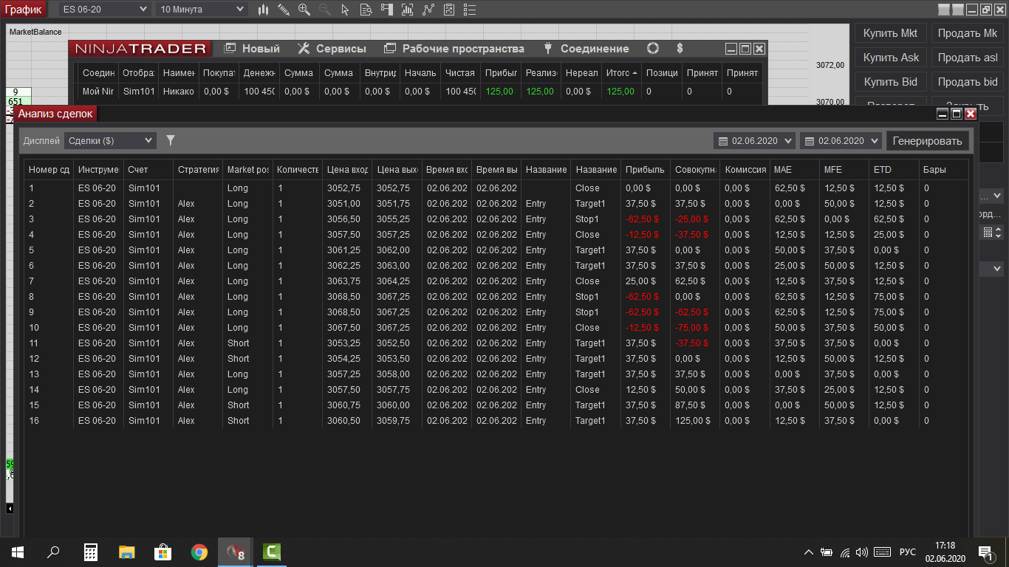Toggle the Chart Trader panel icon
This screenshot has width=1009, height=567.
(387, 10)
